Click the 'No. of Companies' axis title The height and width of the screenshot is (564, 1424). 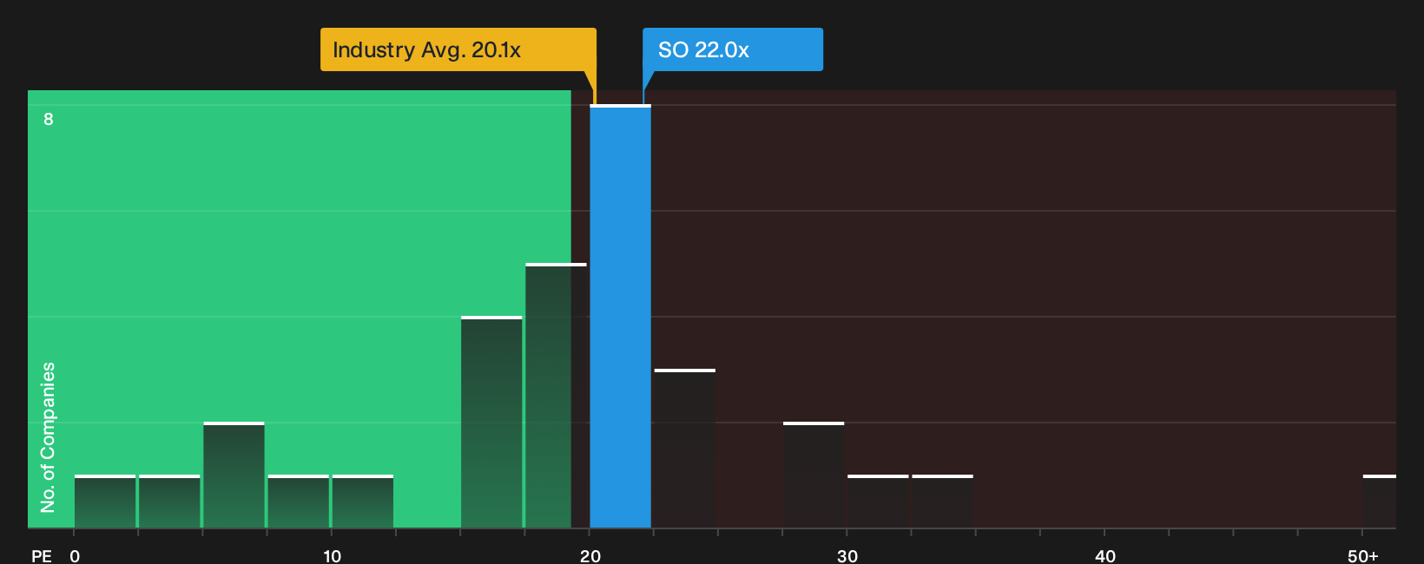(48, 437)
